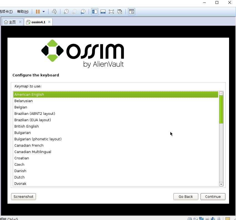This screenshot has height=220, width=236.
Task: Choose the Czech keymap
Action: 116,164
